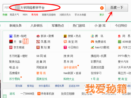The height and width of the screenshot is (98, 131).
Task: Click the Baidu paw icon for 贴吧
Action: pos(11,36)
